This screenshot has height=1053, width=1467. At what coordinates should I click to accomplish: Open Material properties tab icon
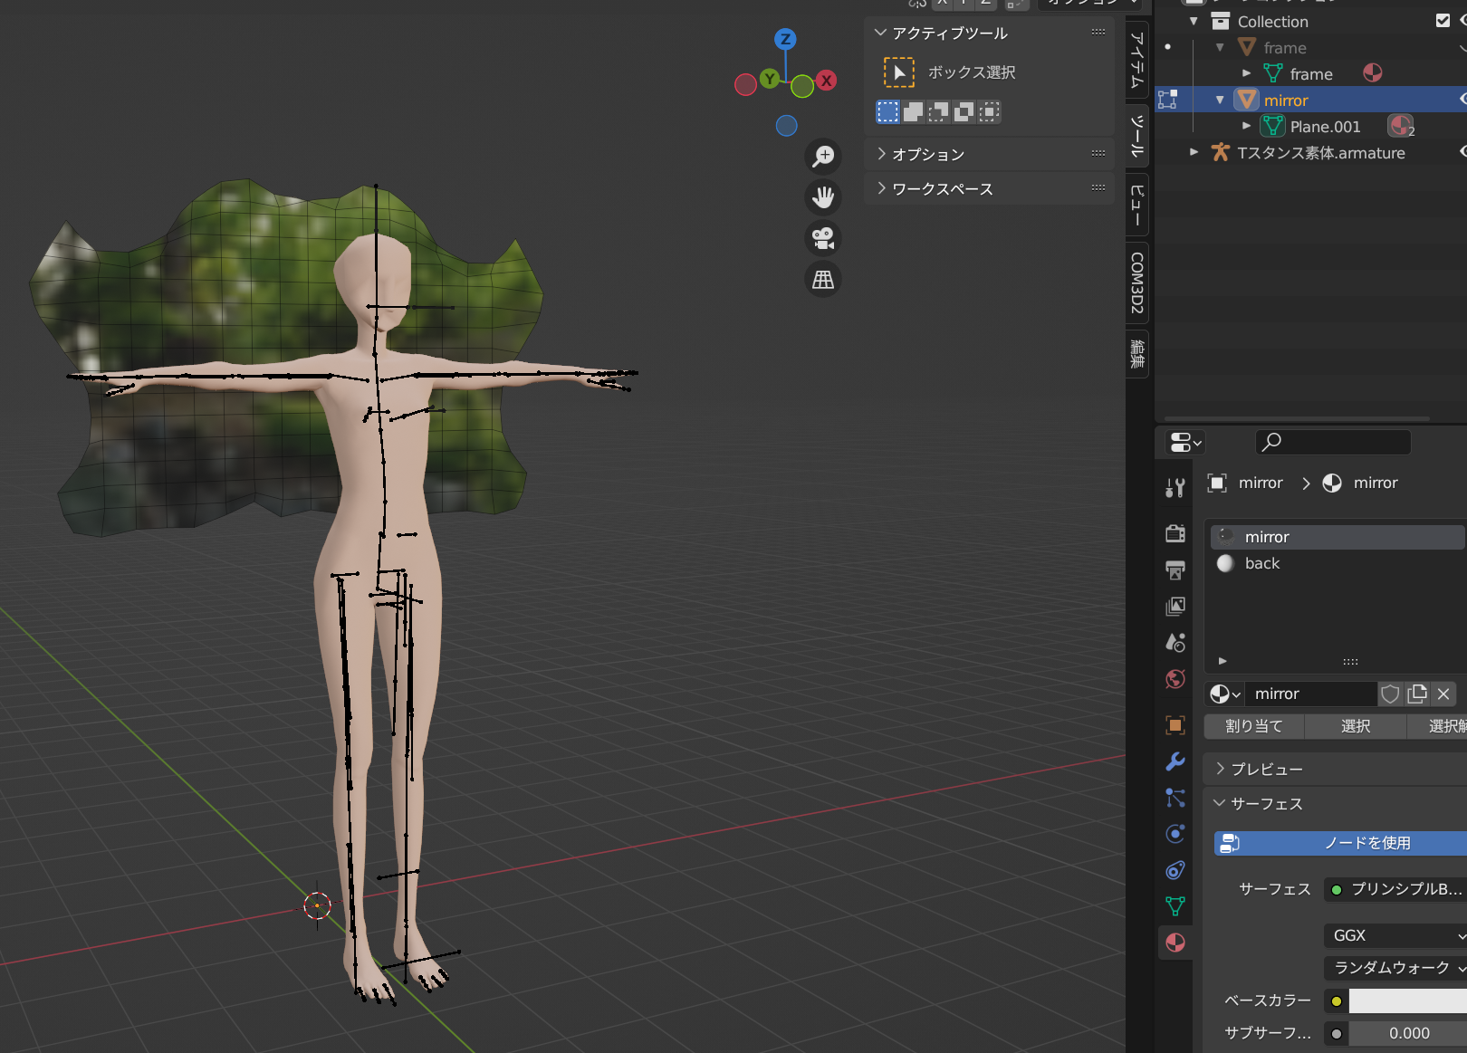[x=1175, y=943]
